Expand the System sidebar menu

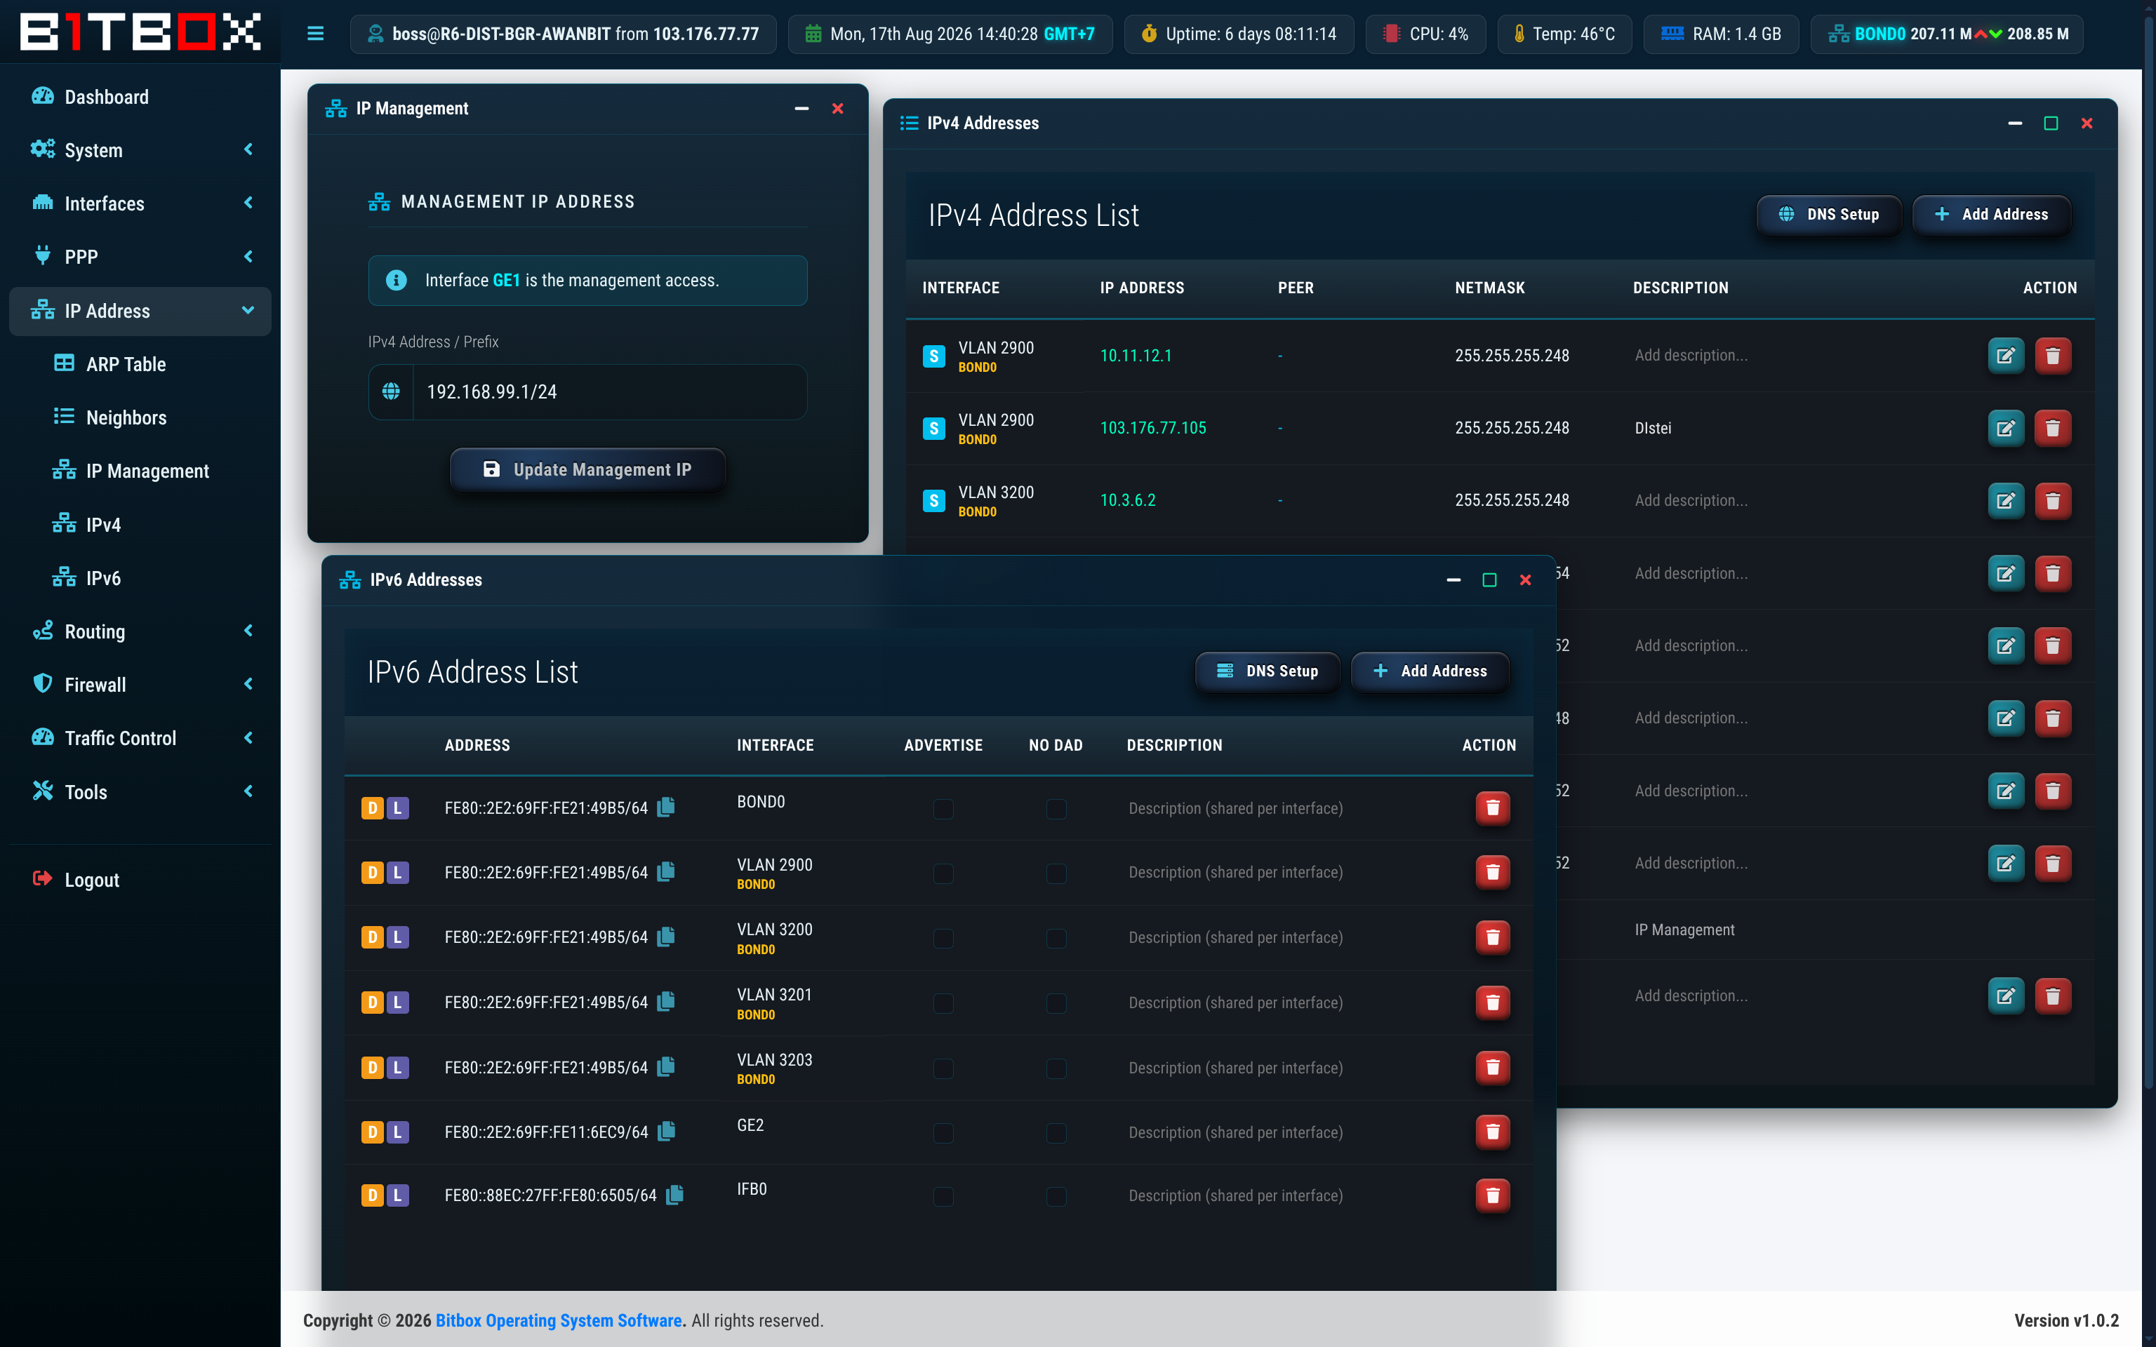point(140,149)
